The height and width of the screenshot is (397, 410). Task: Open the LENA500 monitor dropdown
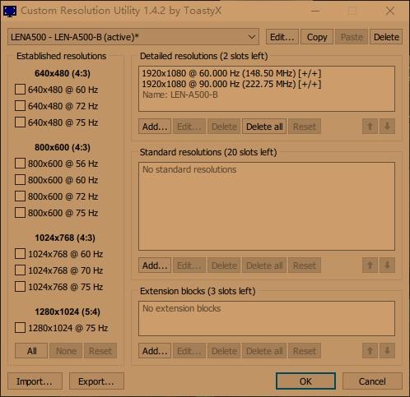[133, 37]
